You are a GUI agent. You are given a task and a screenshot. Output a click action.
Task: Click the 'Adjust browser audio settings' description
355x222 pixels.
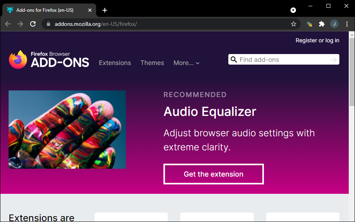coord(239,140)
